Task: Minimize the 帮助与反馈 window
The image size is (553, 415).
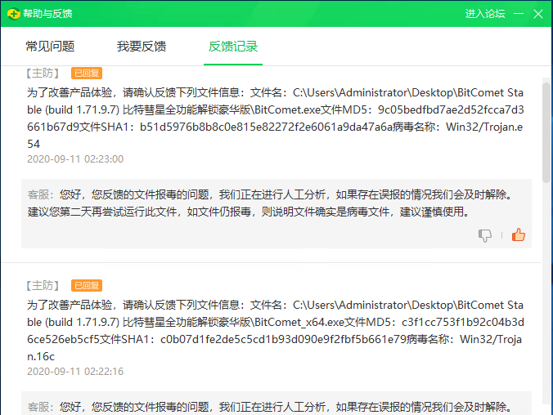Action: 519,14
